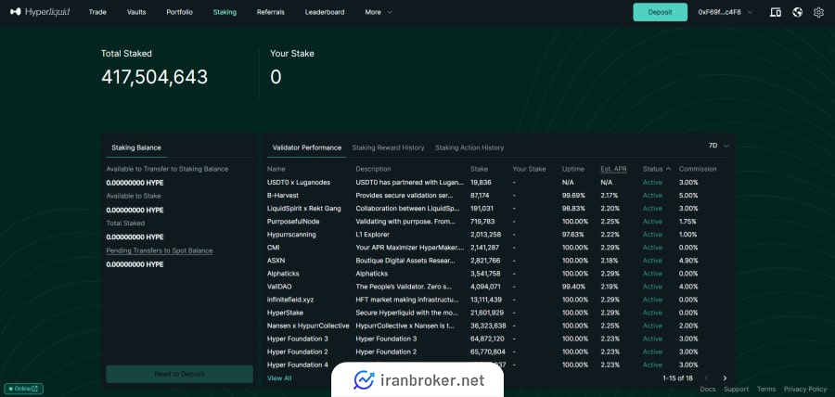Click the View All link
The width and height of the screenshot is (835, 397).
[279, 378]
